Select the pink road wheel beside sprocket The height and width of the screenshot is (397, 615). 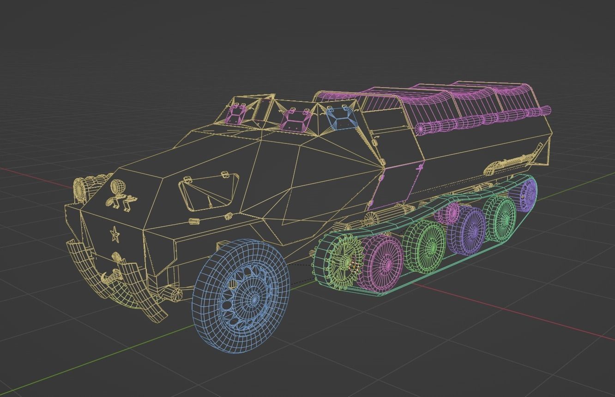point(383,263)
